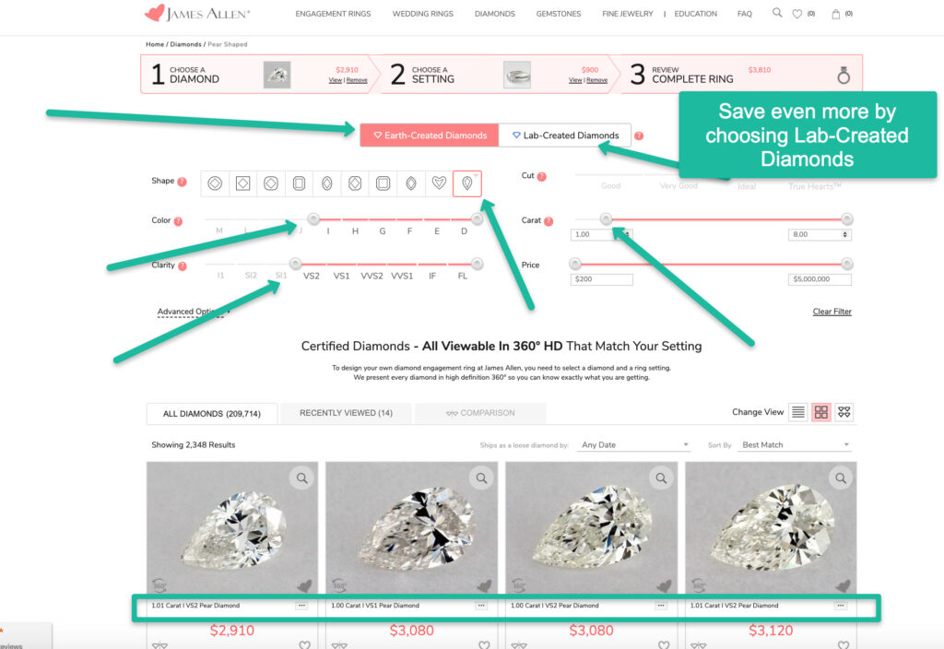Select Earth-Created Diamonds option

(429, 136)
